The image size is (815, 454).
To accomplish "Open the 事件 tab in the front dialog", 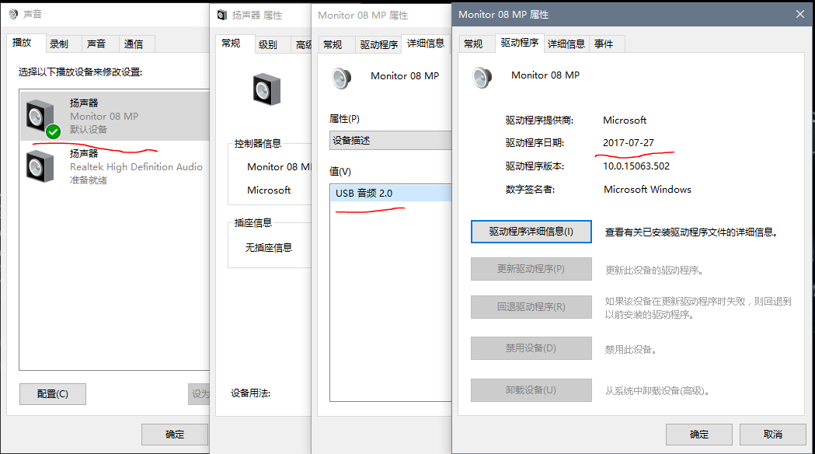I will point(604,44).
